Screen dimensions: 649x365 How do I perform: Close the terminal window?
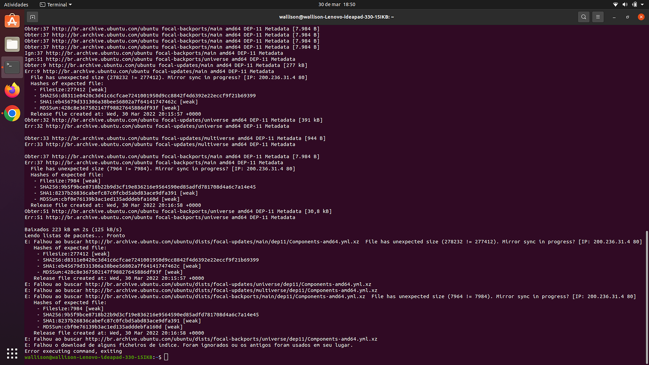pos(641,17)
